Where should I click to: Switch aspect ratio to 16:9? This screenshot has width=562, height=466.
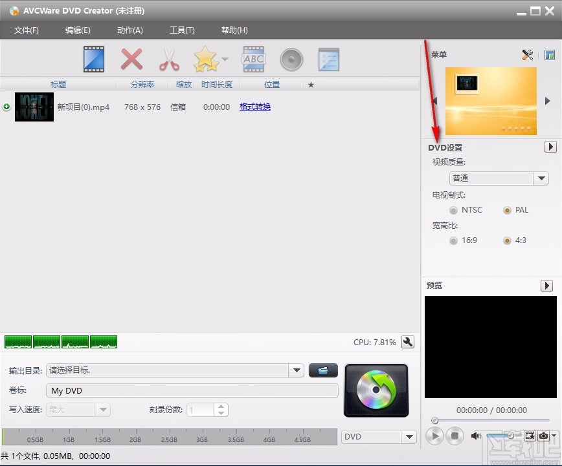click(454, 240)
